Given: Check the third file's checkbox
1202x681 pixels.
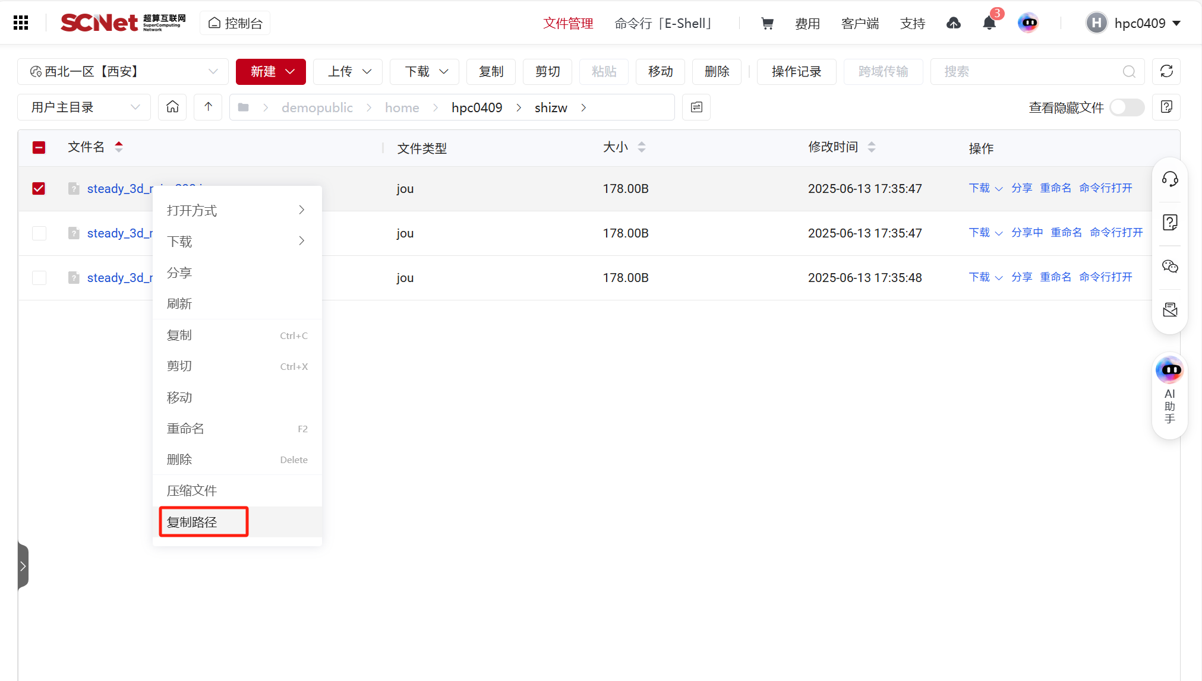Looking at the screenshot, I should tap(39, 278).
